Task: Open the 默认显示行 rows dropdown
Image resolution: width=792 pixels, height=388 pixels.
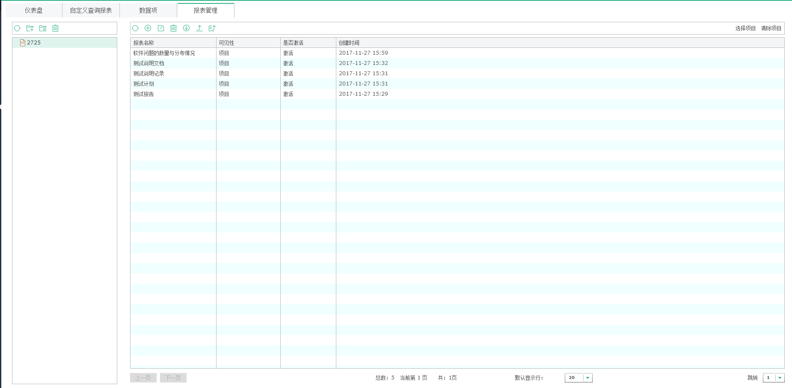Action: pyautogui.click(x=587, y=378)
